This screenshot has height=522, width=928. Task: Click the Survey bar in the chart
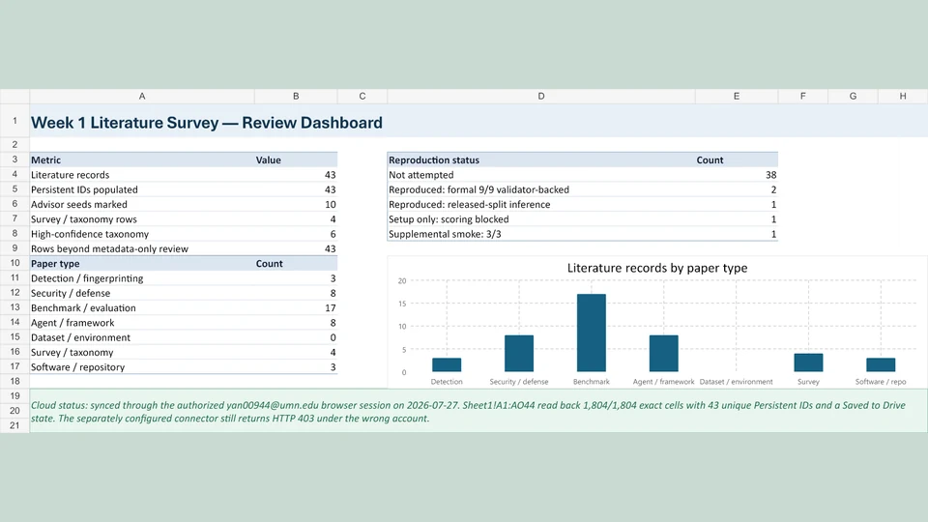coord(808,362)
